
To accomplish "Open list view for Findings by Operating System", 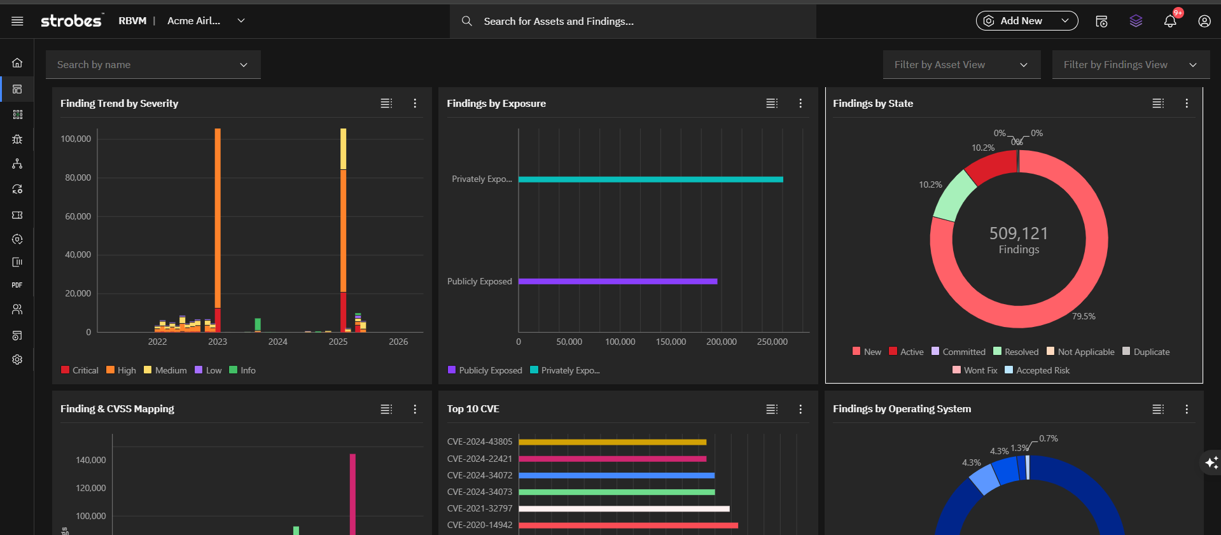I will (x=1158, y=409).
